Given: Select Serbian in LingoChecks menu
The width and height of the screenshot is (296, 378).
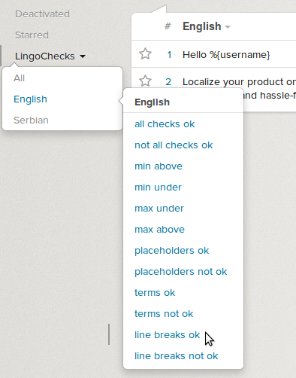Looking at the screenshot, I should 31,120.
